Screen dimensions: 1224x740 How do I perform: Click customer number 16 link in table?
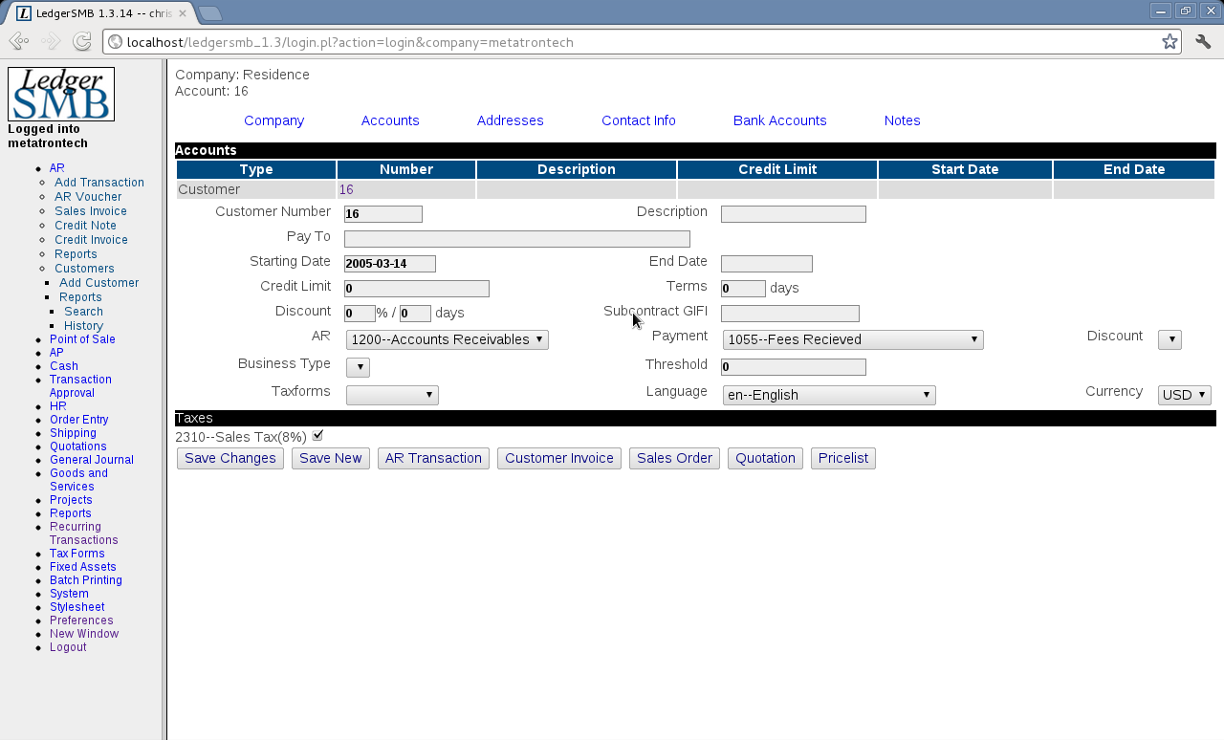(346, 189)
